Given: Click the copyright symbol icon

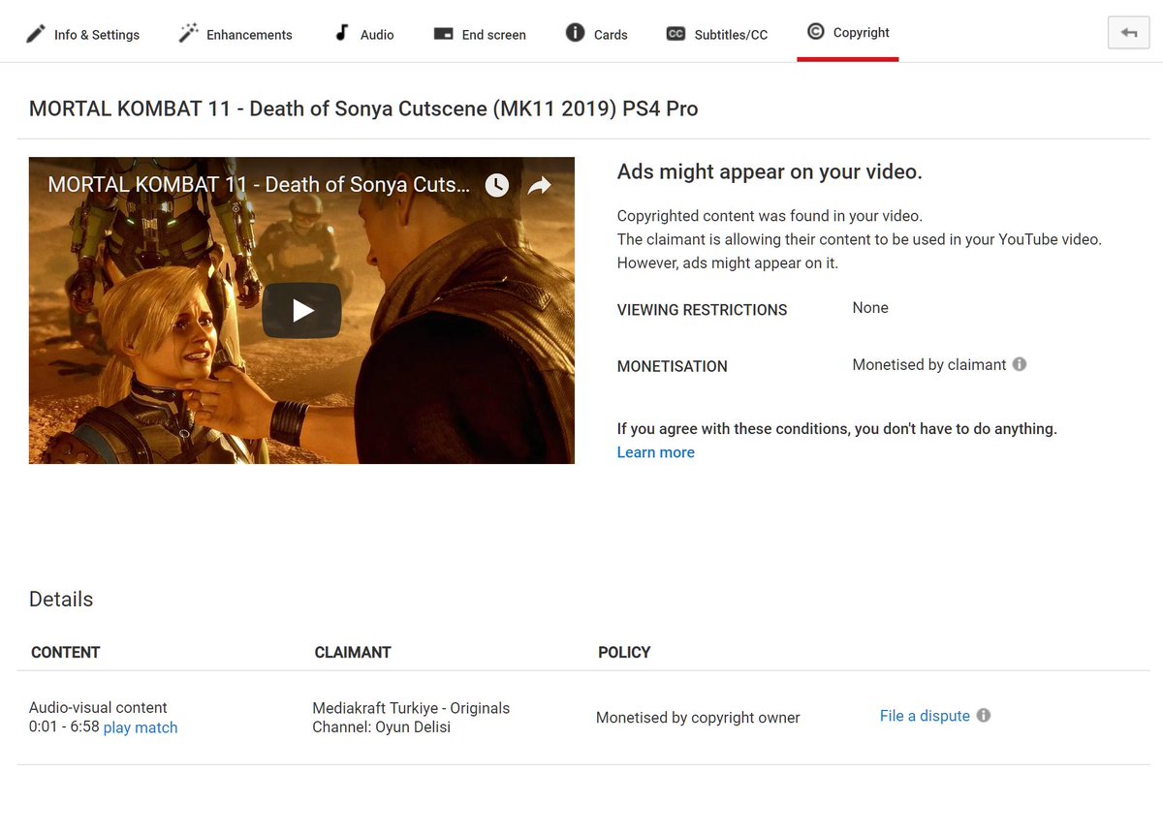Looking at the screenshot, I should click(x=816, y=32).
